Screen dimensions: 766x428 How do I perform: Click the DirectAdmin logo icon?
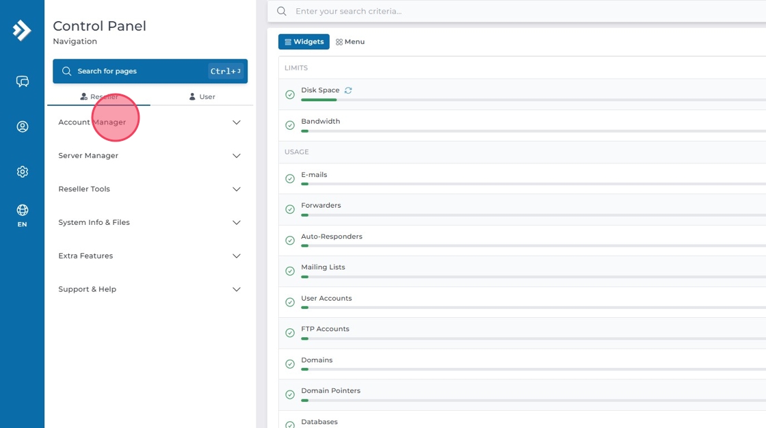click(22, 30)
